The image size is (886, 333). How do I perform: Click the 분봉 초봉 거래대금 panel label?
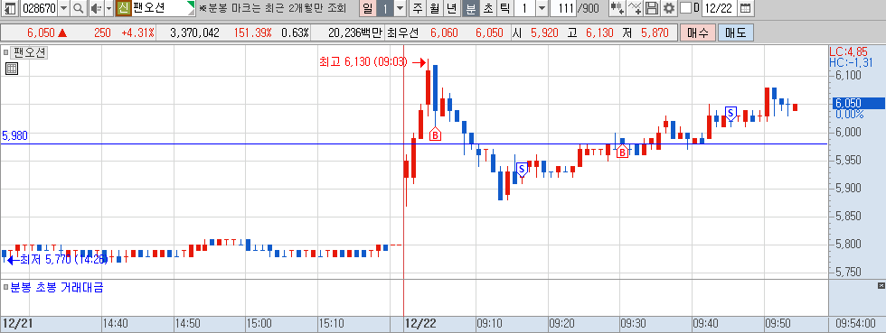click(x=57, y=287)
